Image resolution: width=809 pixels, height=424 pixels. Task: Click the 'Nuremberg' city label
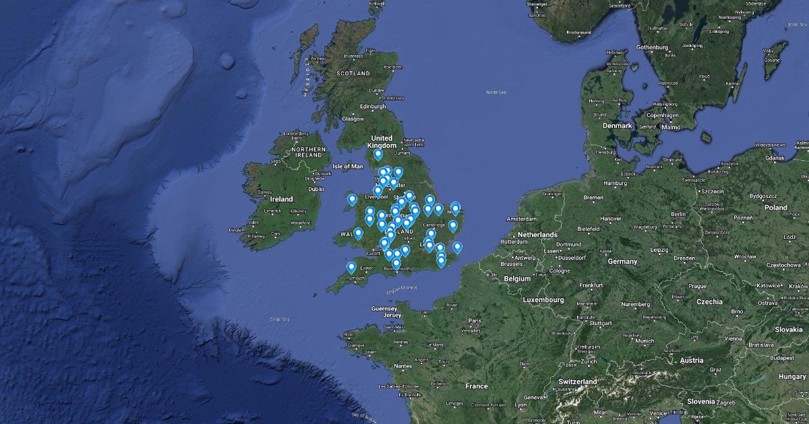(635, 304)
